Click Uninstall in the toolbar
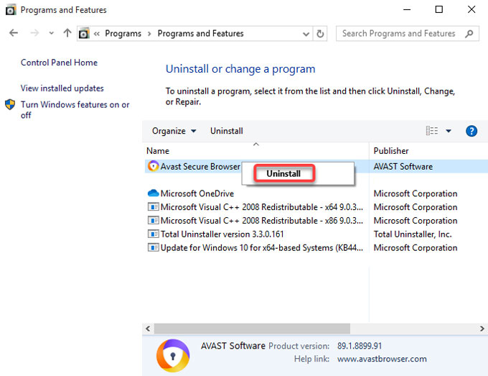Viewport: 488px width, 376px height. click(x=227, y=131)
